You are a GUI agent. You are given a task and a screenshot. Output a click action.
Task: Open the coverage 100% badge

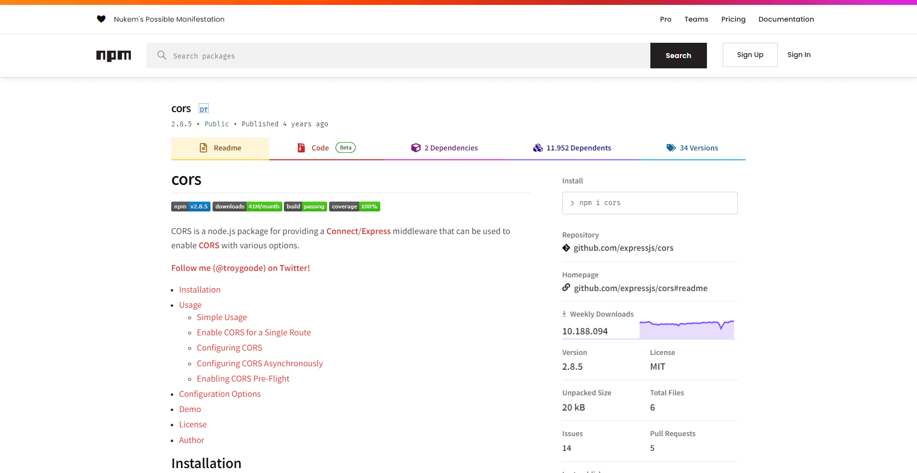[355, 207]
